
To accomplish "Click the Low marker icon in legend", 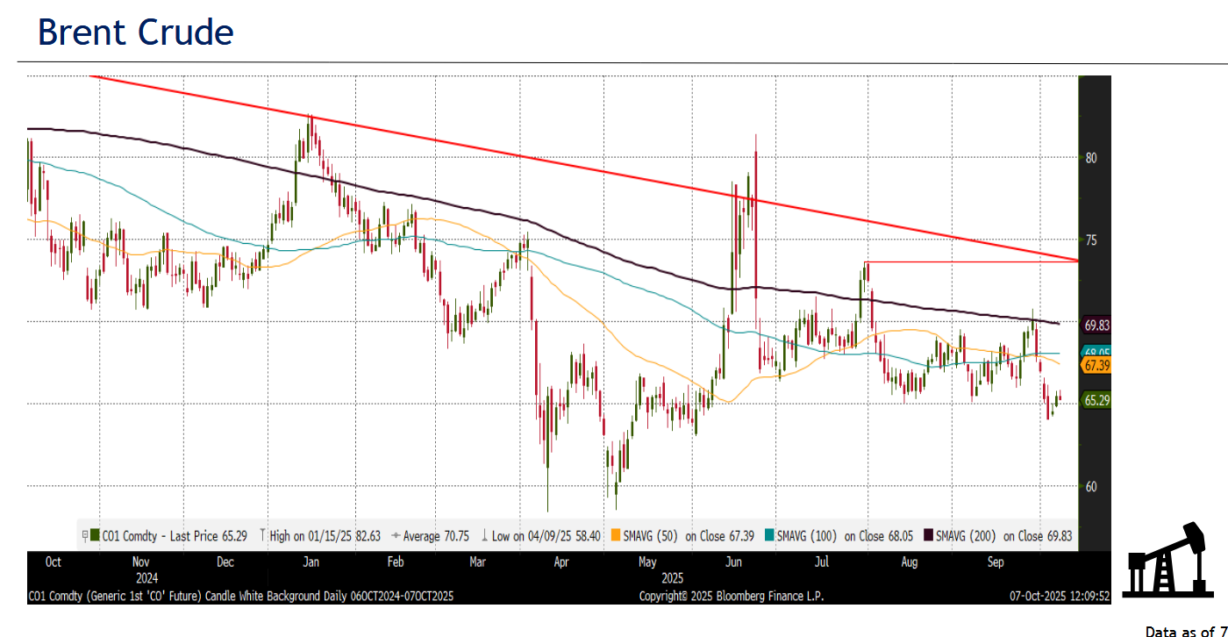I will pos(485,535).
